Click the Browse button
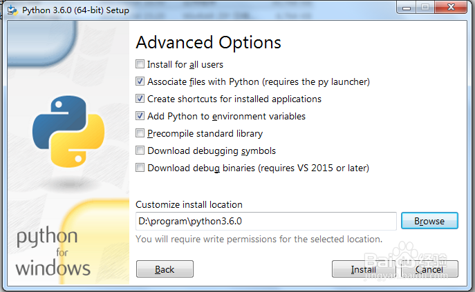 tap(429, 221)
